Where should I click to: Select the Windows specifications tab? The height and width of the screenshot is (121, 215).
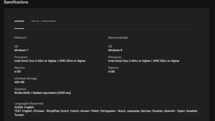point(19,21)
